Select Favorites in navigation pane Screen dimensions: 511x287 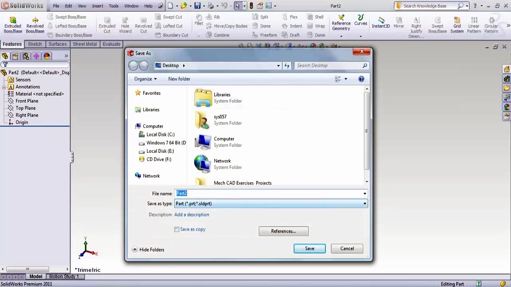[148, 93]
